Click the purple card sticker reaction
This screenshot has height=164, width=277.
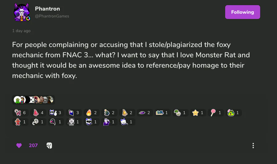tap(74, 113)
